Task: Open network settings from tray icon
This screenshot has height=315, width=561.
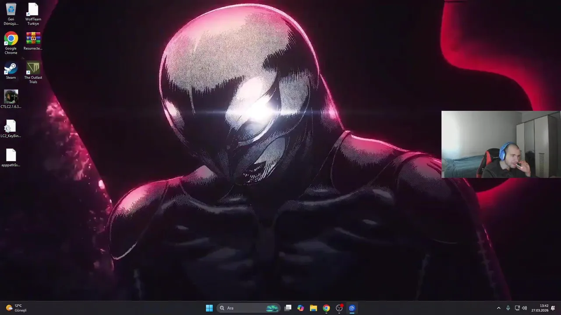Action: point(517,308)
